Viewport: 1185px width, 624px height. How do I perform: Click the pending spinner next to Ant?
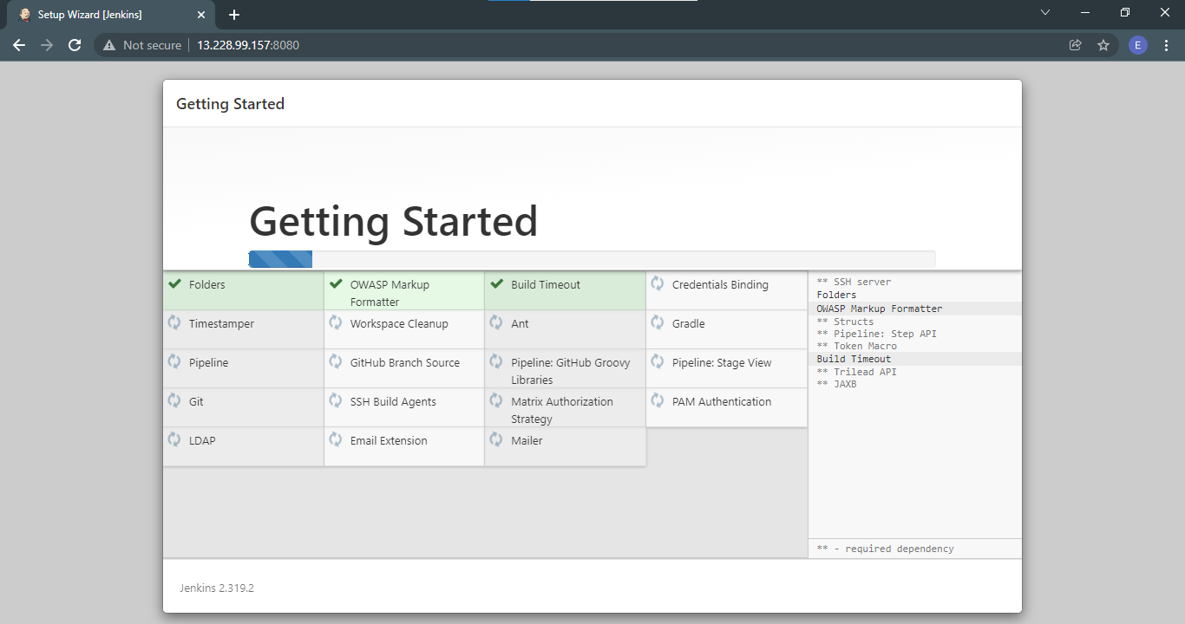(496, 322)
